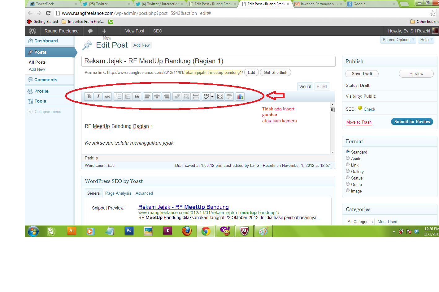Viewport: 439px width, 292px height.
Task: Toggle italic formatting in editor toolbar
Action: (98, 96)
